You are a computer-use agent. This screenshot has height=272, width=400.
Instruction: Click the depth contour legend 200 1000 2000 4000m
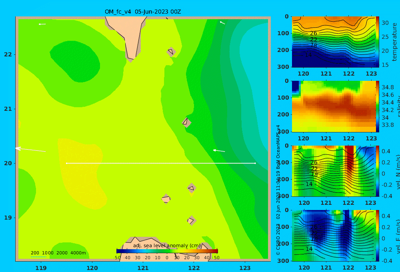click(58, 253)
